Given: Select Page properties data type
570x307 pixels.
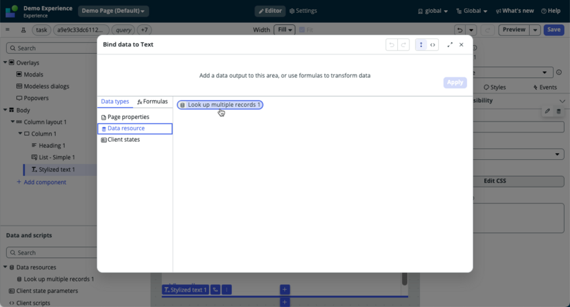Looking at the screenshot, I should coord(125,117).
